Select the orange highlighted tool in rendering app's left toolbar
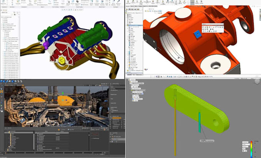 2,91
